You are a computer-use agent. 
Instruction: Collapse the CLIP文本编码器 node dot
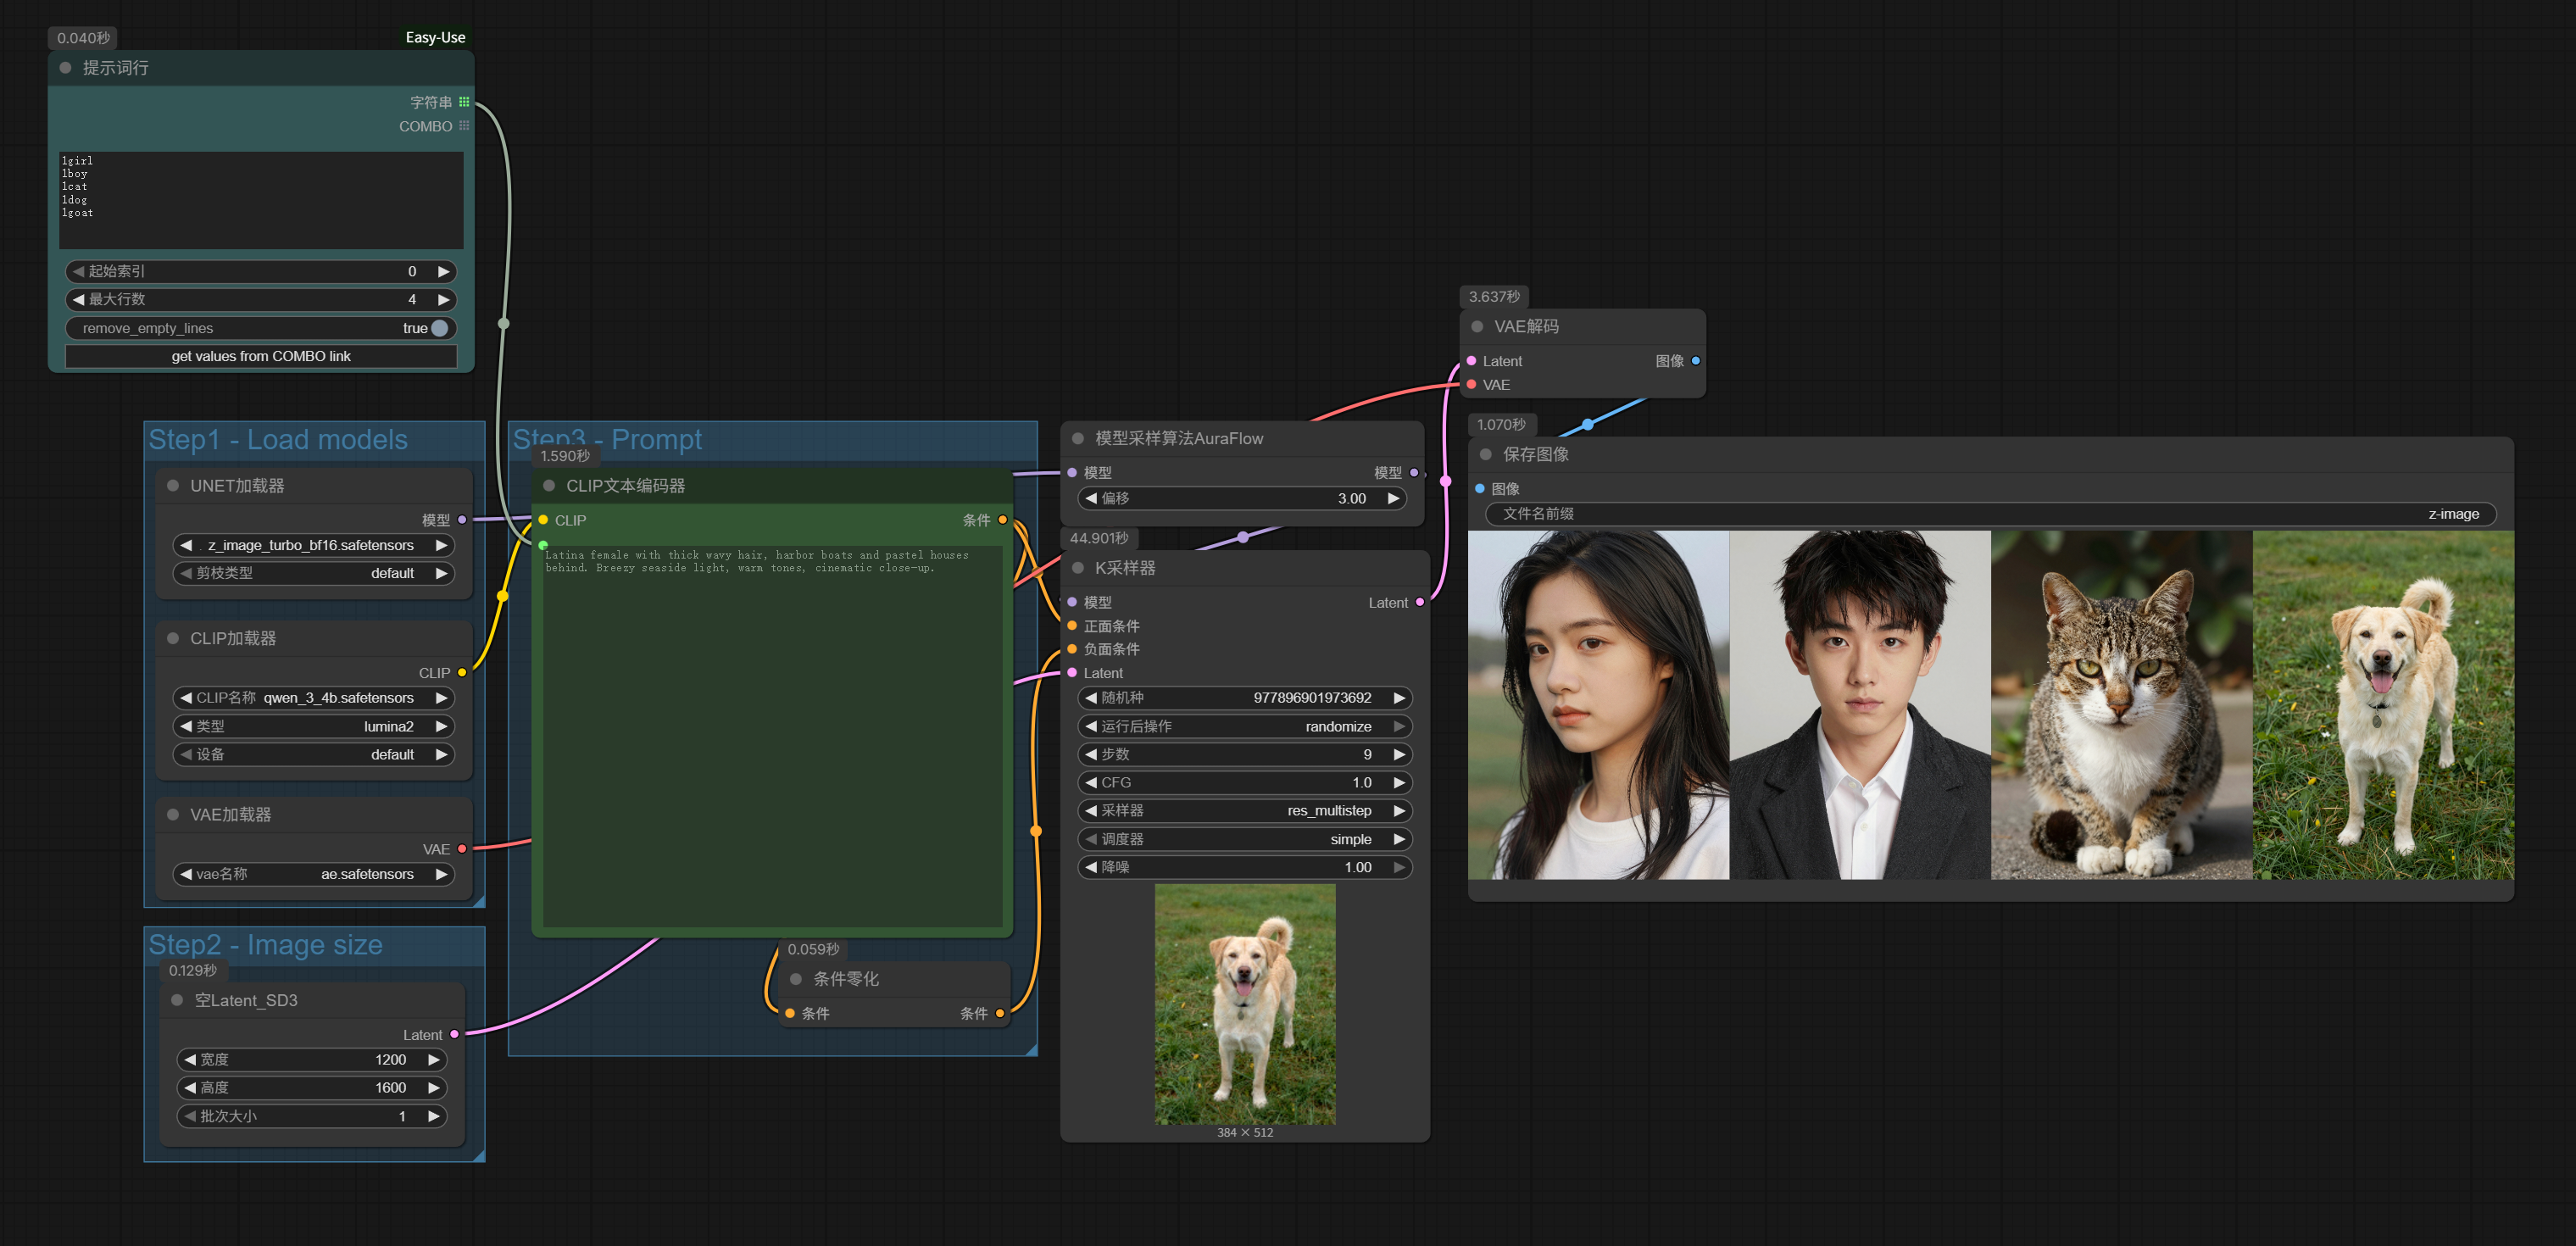(549, 486)
